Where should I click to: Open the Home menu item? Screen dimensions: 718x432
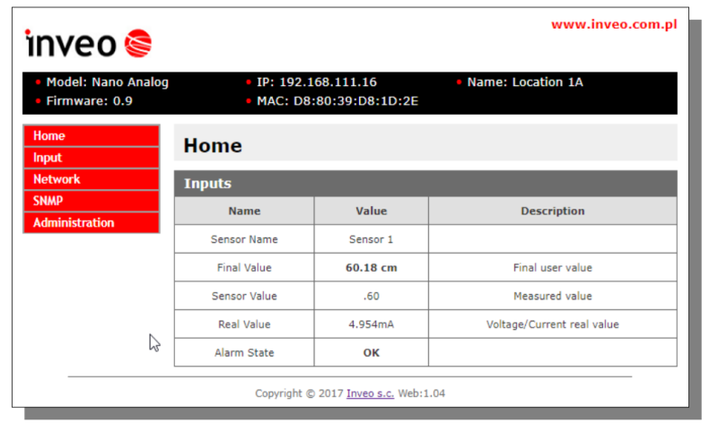[49, 136]
